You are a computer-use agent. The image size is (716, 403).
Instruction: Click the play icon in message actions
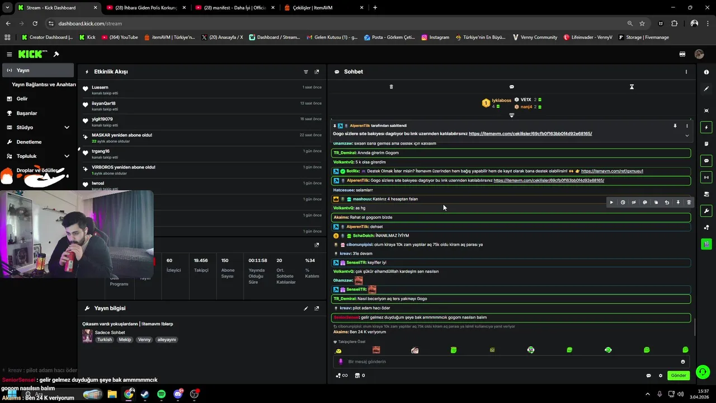[x=611, y=202]
